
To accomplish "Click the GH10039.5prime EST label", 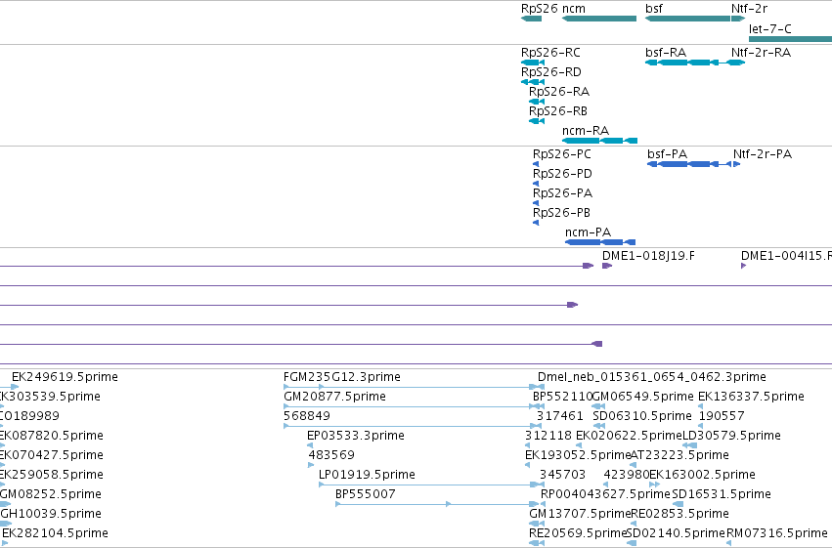I will pos(51,514).
